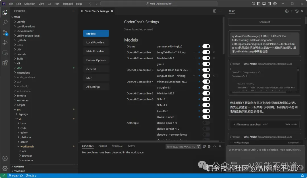Open the Source Control view icon
This screenshot has width=307, height=178.
tap(5, 32)
